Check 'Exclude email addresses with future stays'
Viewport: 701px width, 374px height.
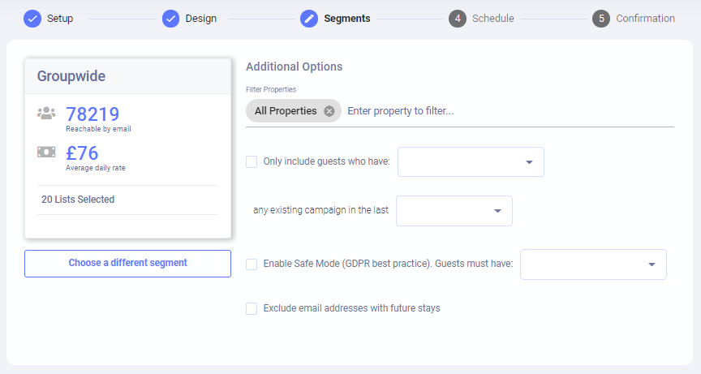[252, 308]
